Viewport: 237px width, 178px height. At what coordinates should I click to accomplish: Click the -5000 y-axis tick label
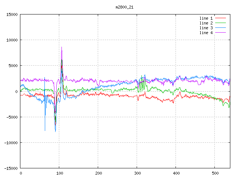coord(12,117)
